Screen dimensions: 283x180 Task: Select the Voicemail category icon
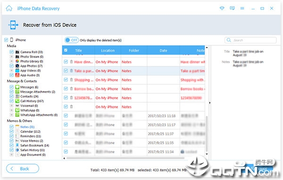pyautogui.click(x=17, y=106)
